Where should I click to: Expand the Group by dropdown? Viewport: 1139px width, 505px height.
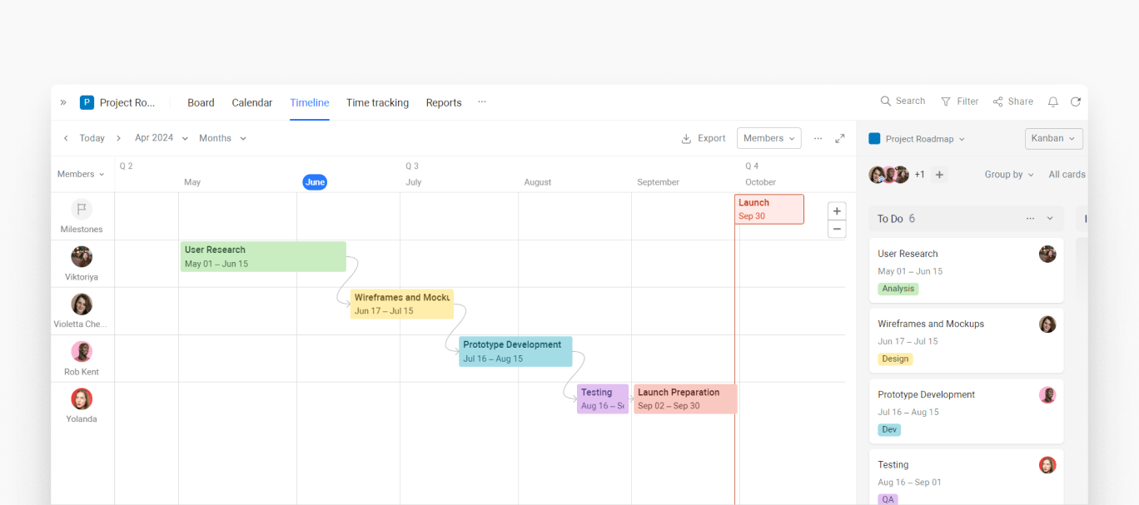(1009, 175)
